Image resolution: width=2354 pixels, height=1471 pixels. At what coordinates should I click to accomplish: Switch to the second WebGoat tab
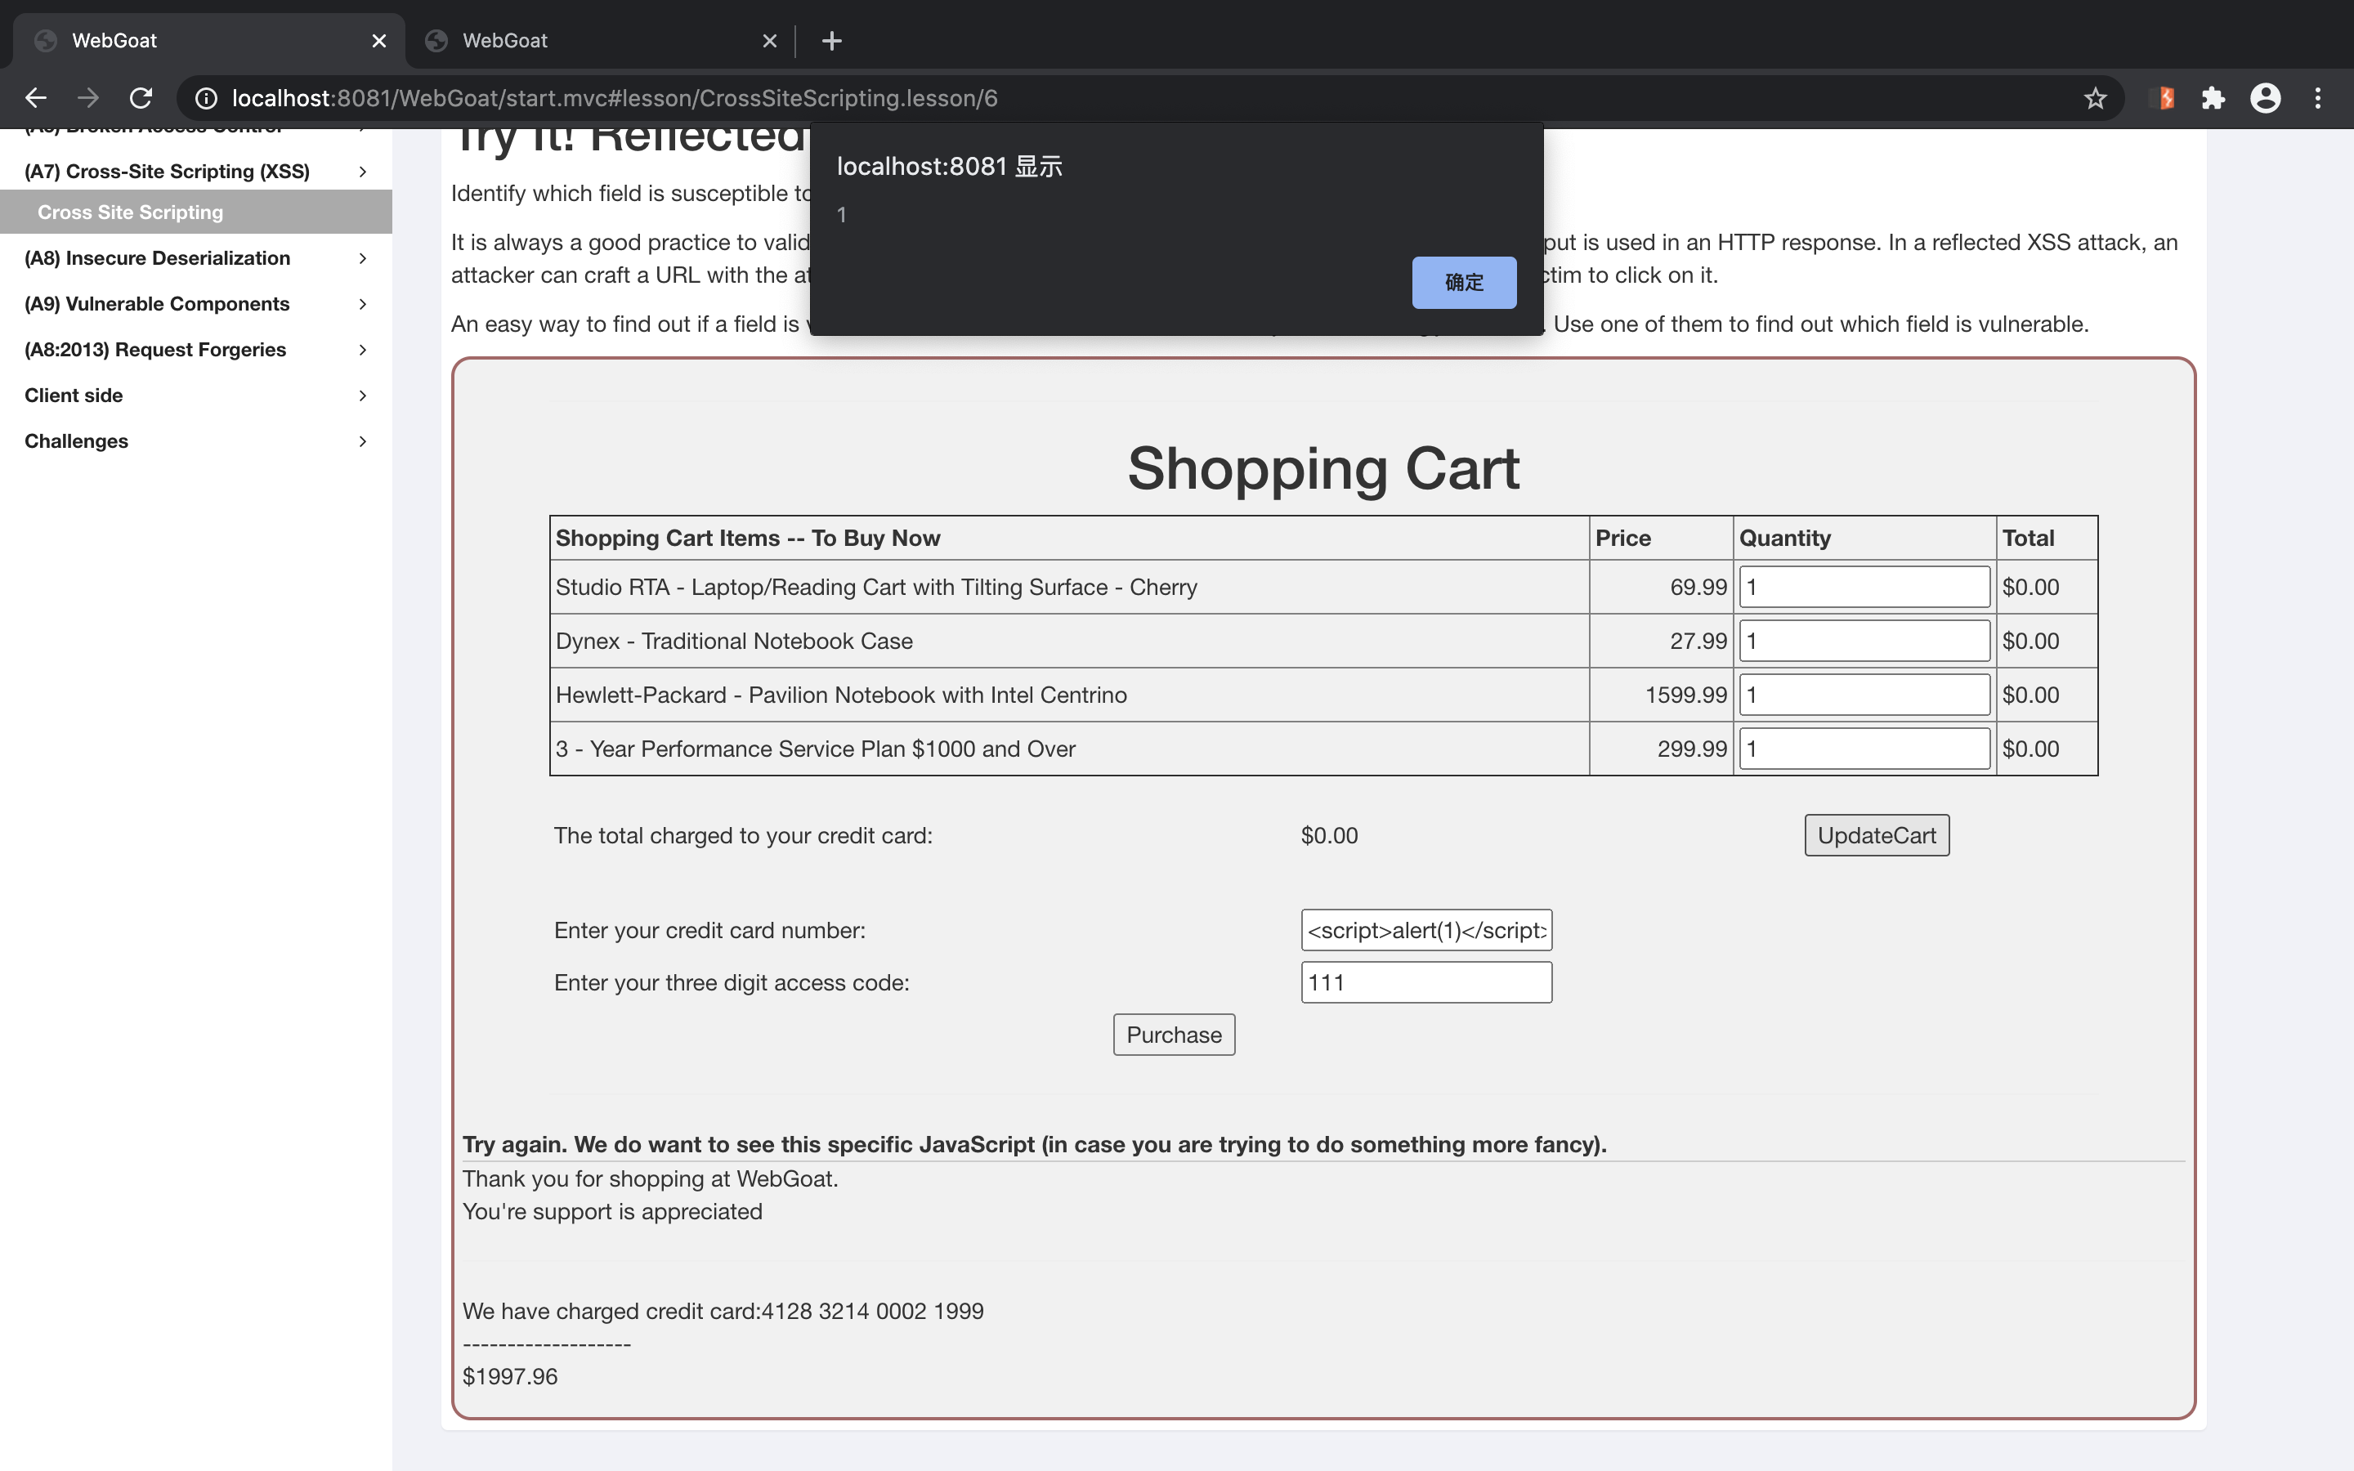tap(584, 41)
